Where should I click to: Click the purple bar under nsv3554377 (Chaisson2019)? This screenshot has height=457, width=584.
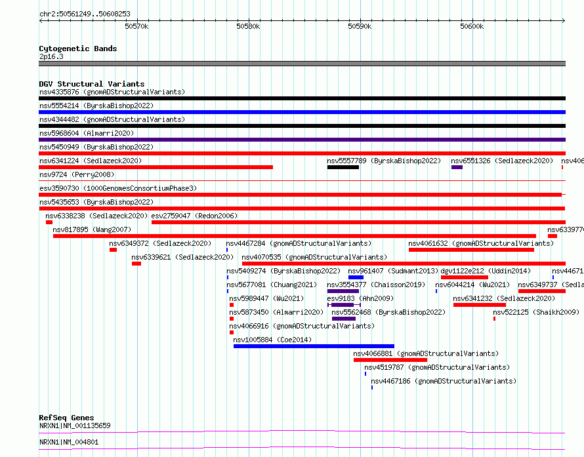point(343,291)
